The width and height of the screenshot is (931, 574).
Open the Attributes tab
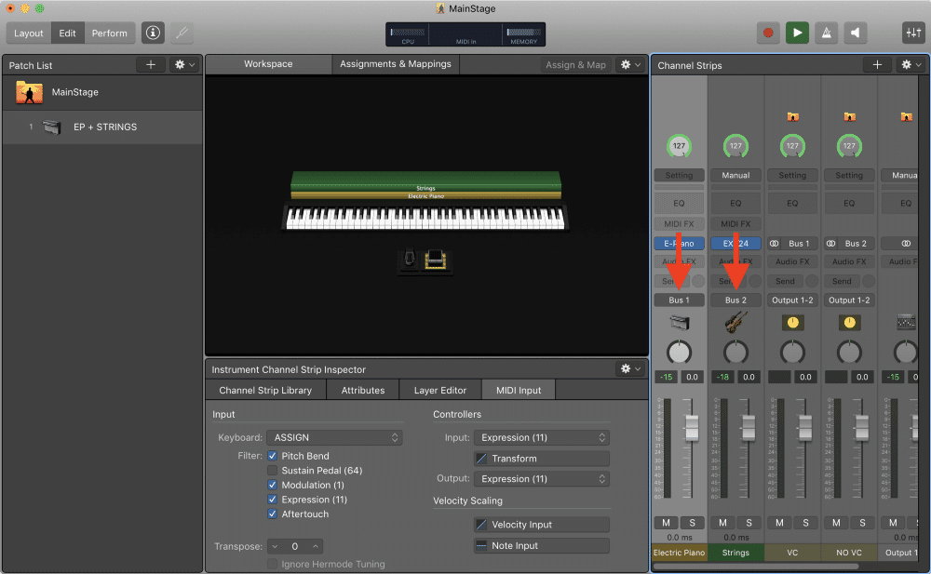tap(363, 390)
